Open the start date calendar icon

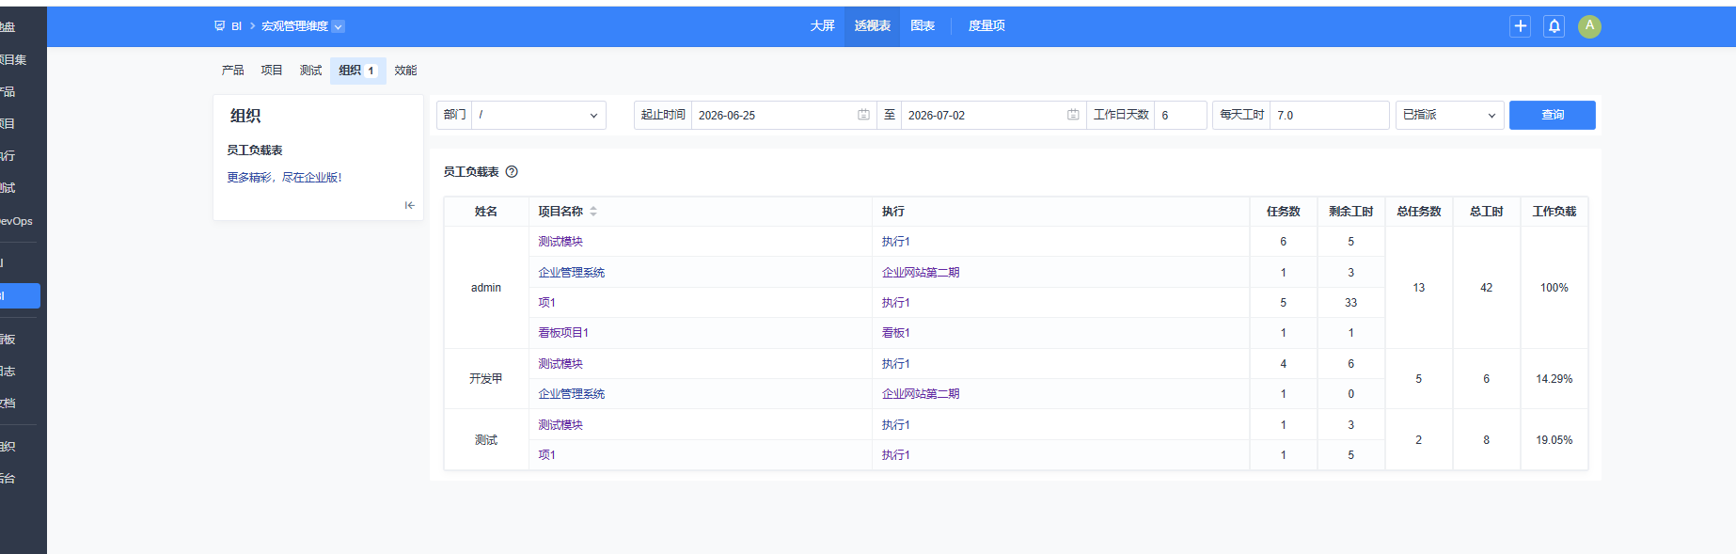click(863, 115)
